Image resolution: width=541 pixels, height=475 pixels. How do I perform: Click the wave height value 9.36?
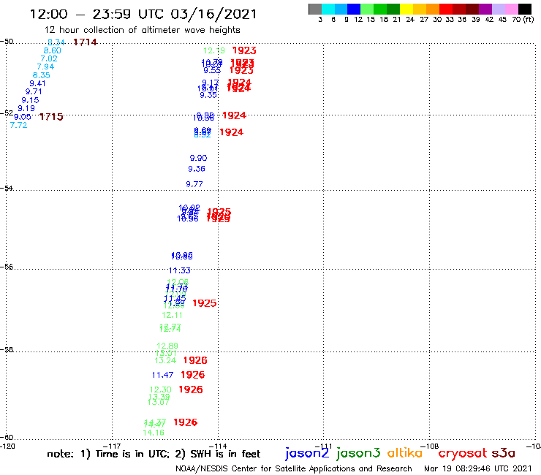click(x=197, y=169)
